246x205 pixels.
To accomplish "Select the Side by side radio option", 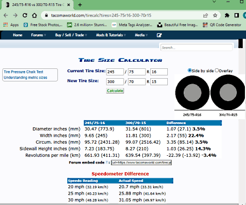I will tap(190, 71).
